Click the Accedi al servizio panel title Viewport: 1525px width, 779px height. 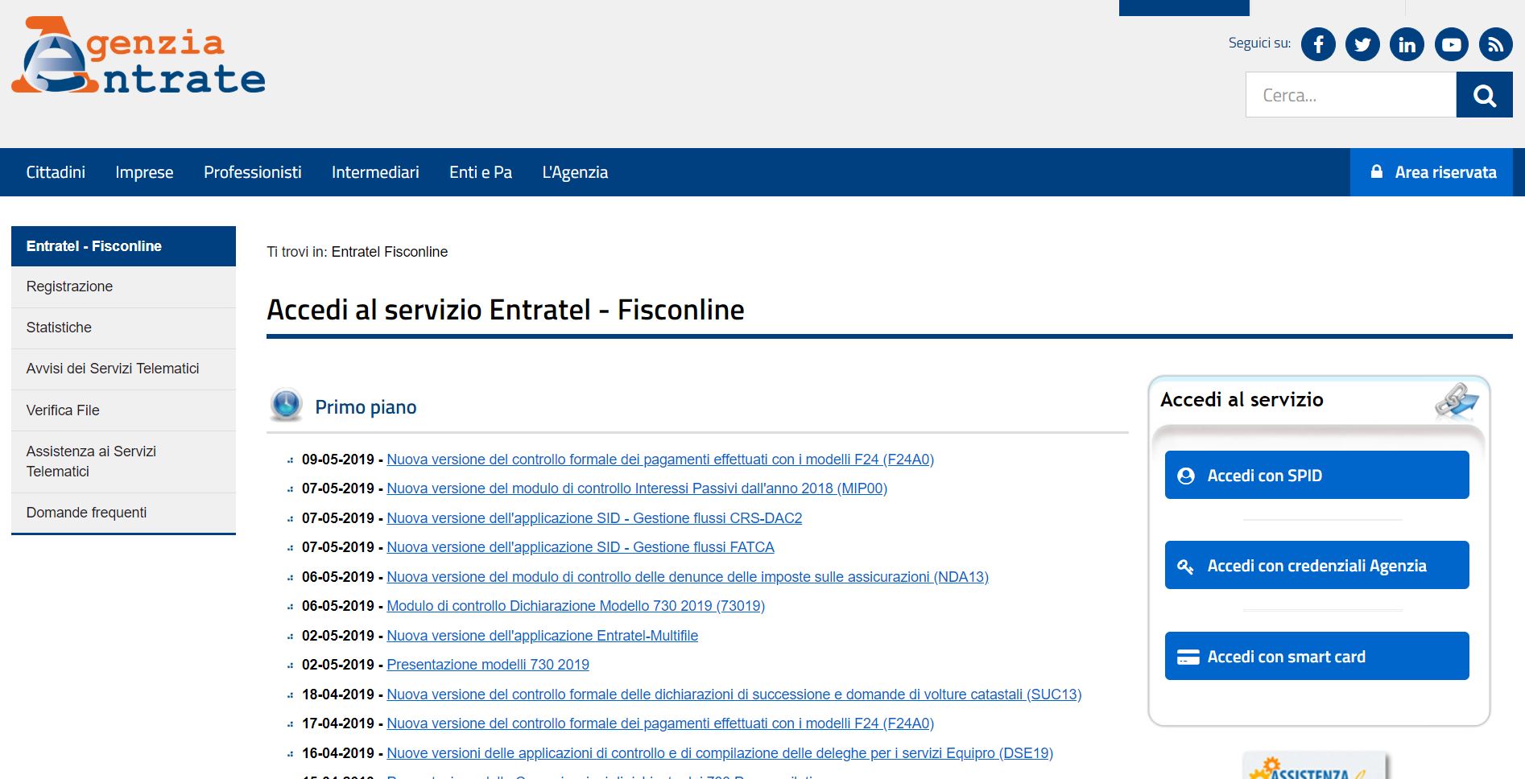1242,400
